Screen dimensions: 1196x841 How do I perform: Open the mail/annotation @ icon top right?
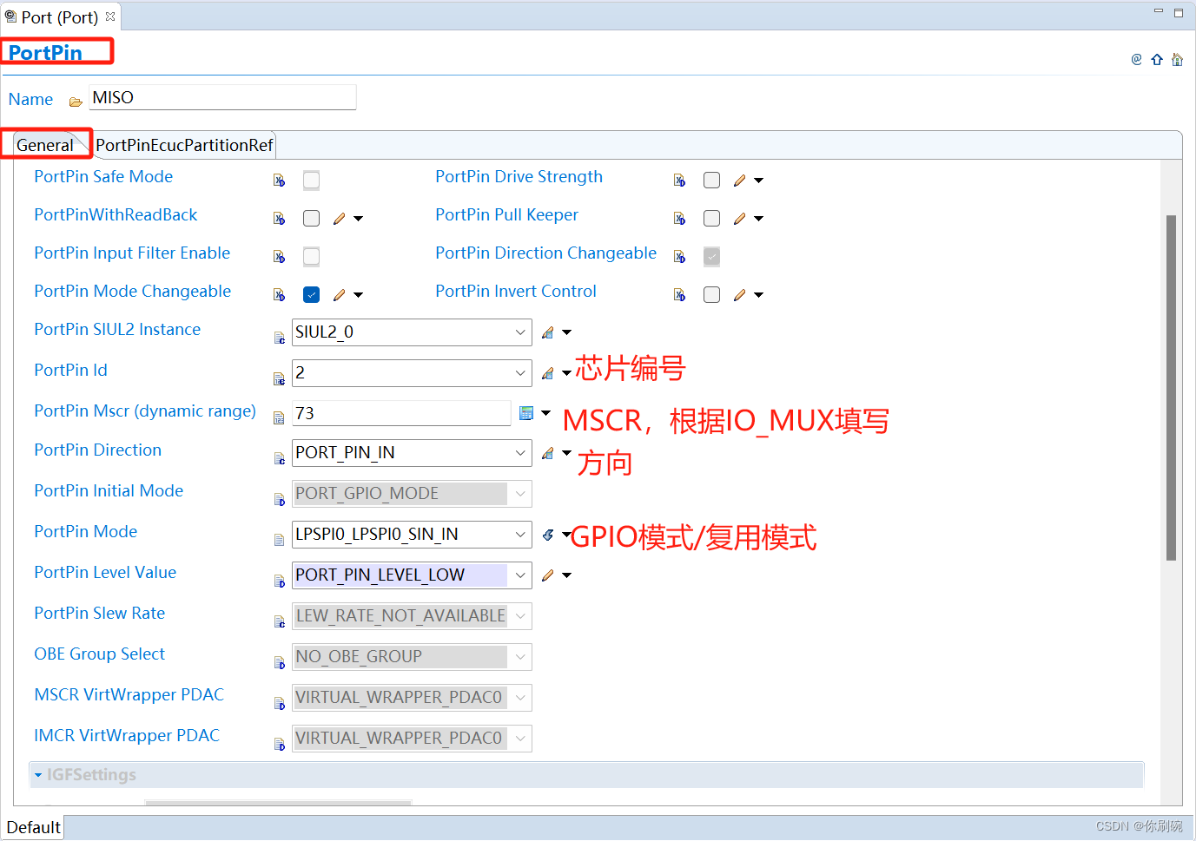[x=1136, y=59]
